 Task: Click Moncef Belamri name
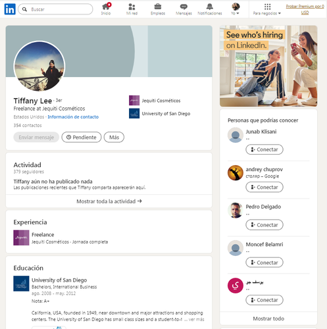click(x=264, y=244)
